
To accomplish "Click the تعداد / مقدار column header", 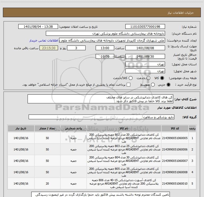I will (47, 129).
